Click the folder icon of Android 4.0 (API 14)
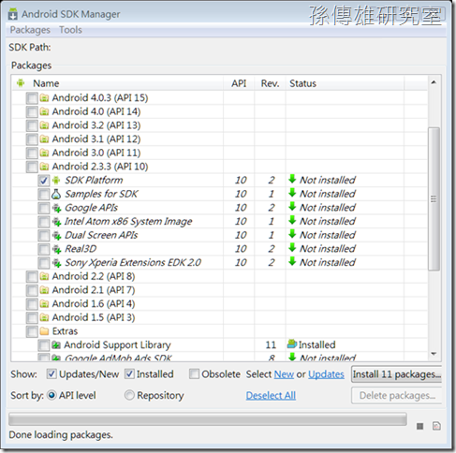 pyautogui.click(x=44, y=111)
